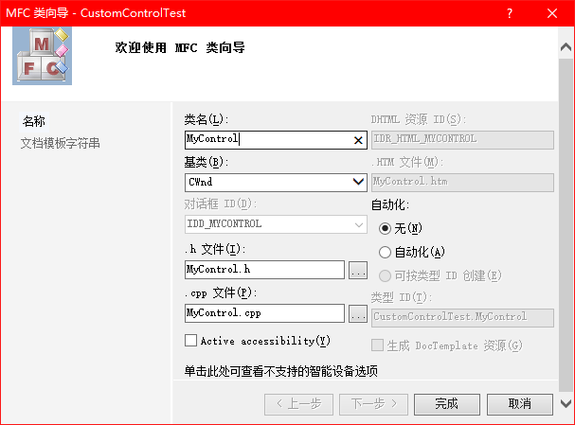This screenshot has width=575, height=425.
Task: Browse for the .h file location
Action: click(x=358, y=270)
